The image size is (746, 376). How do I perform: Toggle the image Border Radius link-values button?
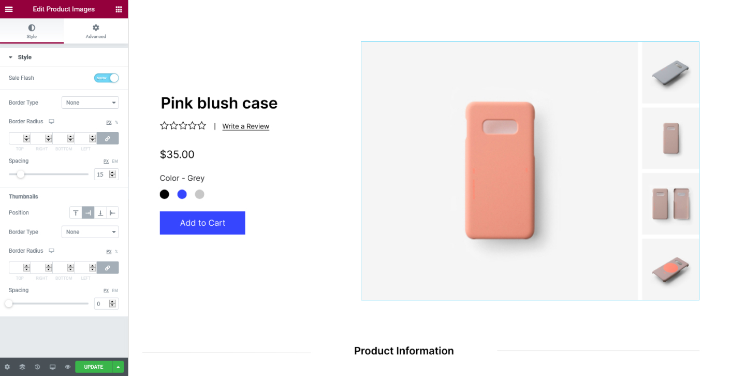pos(108,138)
